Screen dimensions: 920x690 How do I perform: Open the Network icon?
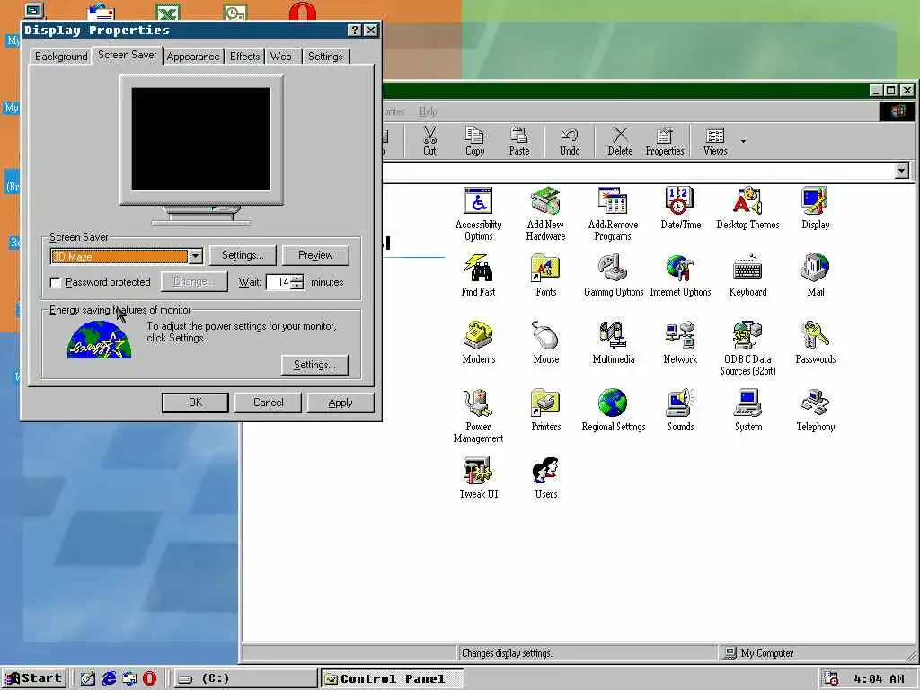pyautogui.click(x=681, y=343)
